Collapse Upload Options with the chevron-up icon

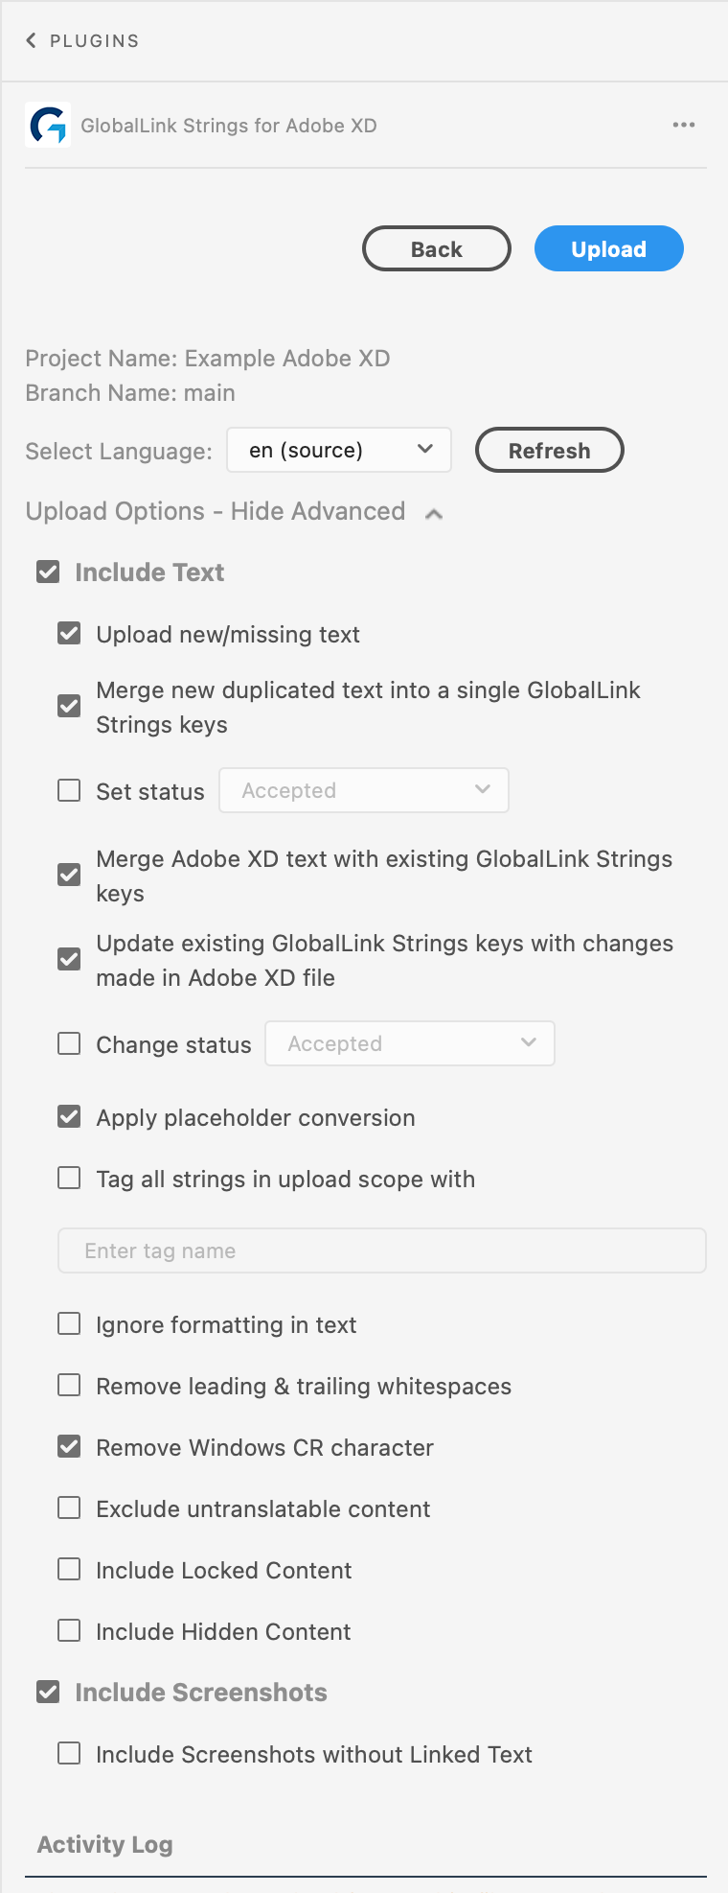[x=434, y=513]
